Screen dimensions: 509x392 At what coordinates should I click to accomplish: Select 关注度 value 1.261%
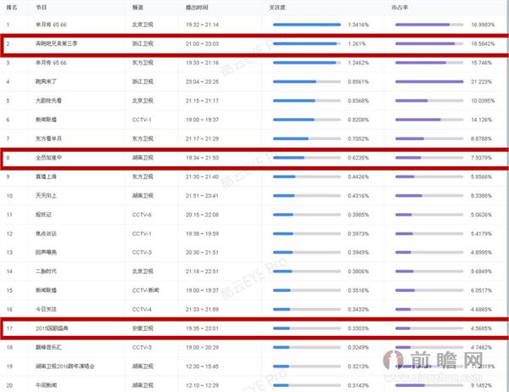point(357,43)
